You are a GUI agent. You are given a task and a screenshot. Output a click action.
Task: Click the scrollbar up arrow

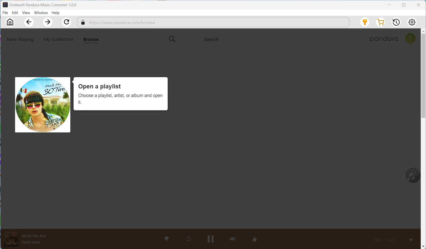[x=423, y=31]
